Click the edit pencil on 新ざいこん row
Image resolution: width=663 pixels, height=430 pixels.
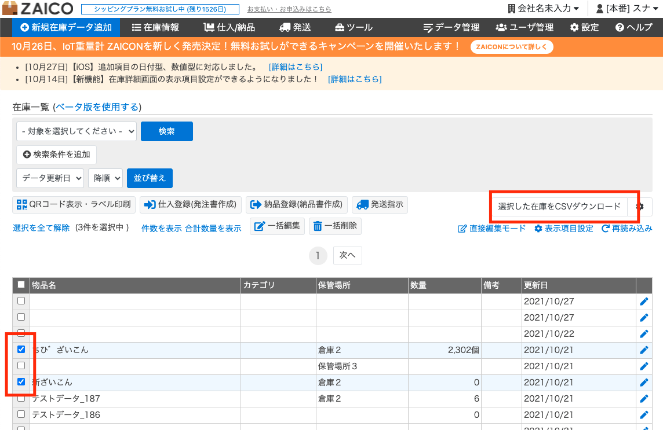click(644, 382)
